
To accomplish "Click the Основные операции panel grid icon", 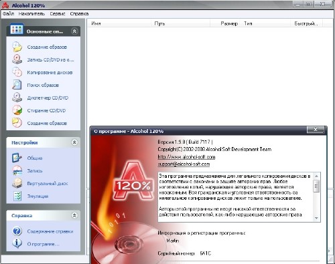I will [17, 29].
